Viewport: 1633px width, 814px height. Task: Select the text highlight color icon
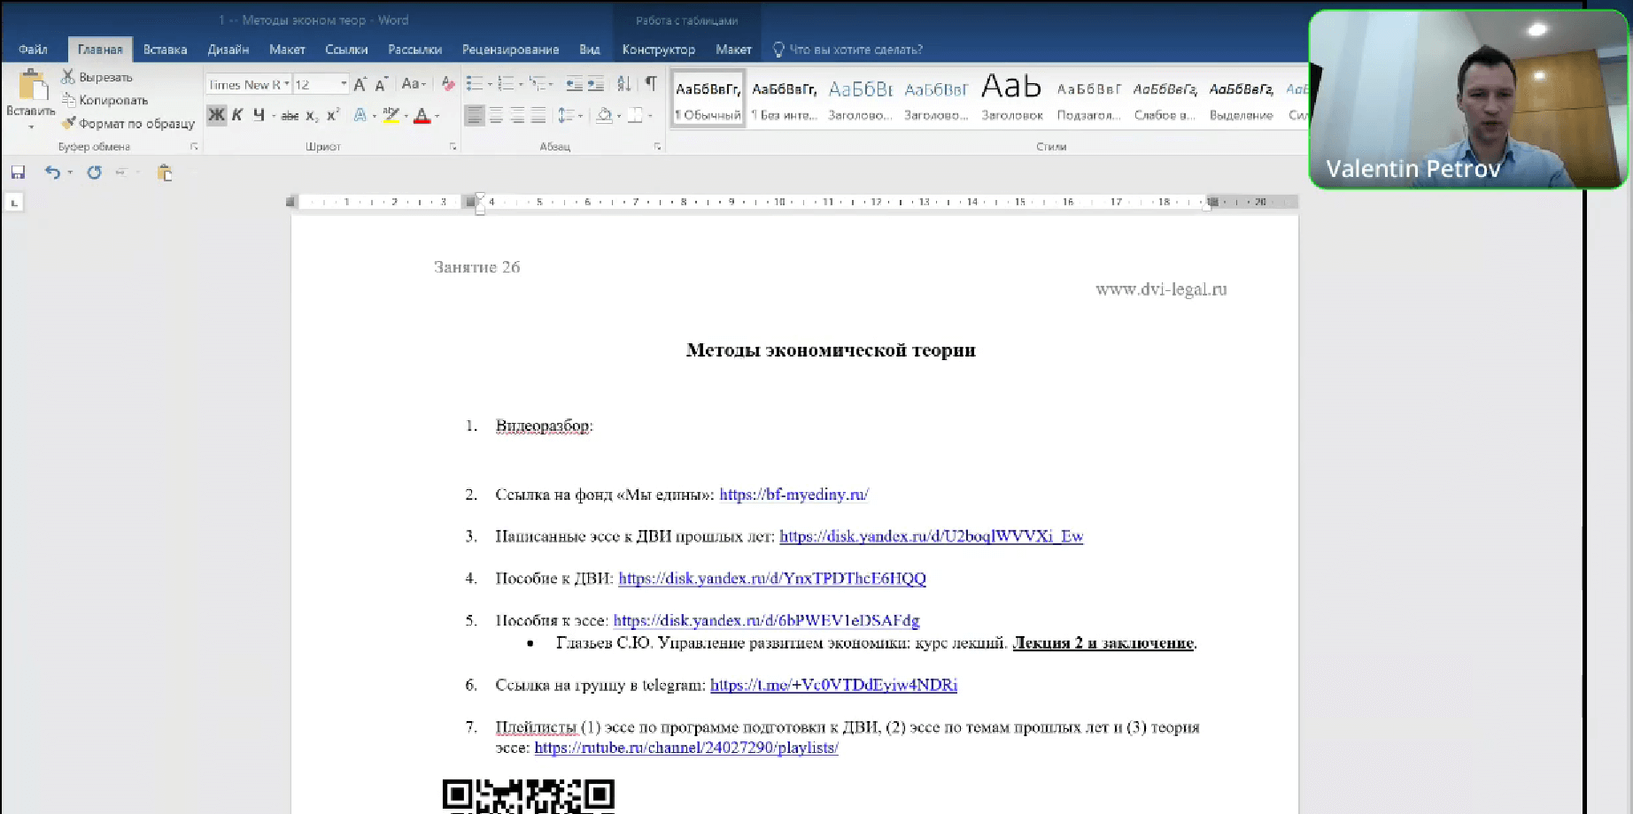tap(390, 115)
